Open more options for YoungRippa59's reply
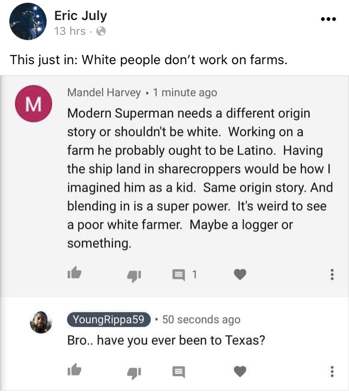 click(332, 372)
